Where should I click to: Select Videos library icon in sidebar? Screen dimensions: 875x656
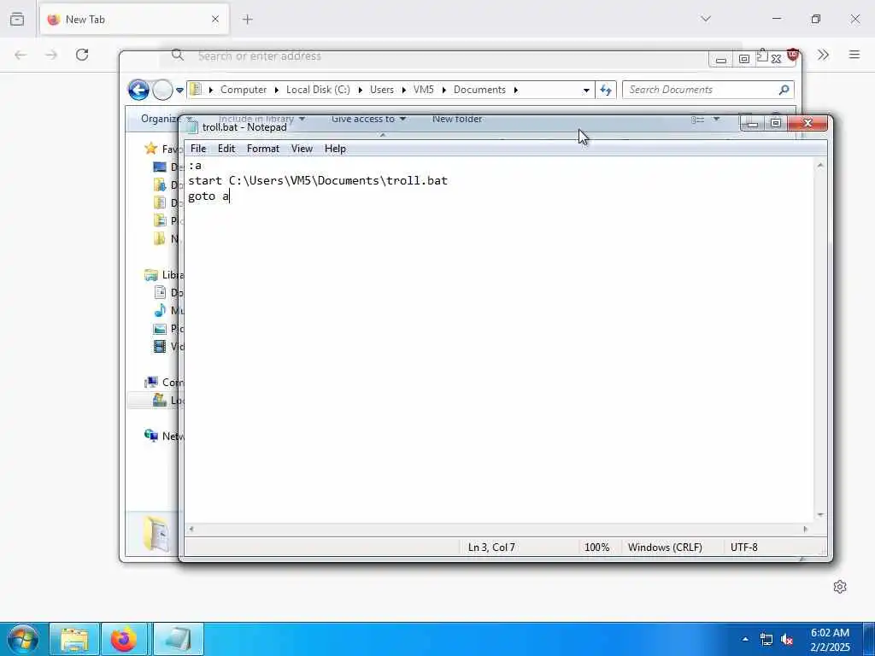tap(160, 347)
